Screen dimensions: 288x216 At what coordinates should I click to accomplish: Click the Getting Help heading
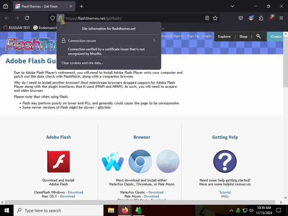point(225,137)
